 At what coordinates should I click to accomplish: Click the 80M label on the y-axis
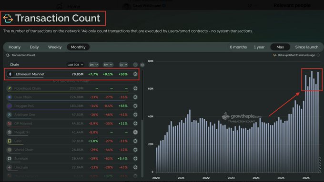151,61
